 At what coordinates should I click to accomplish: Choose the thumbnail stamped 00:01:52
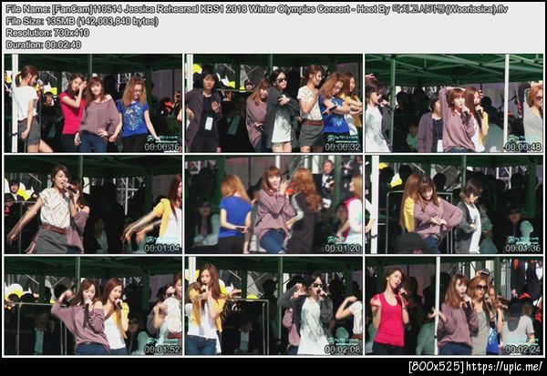click(x=93, y=306)
